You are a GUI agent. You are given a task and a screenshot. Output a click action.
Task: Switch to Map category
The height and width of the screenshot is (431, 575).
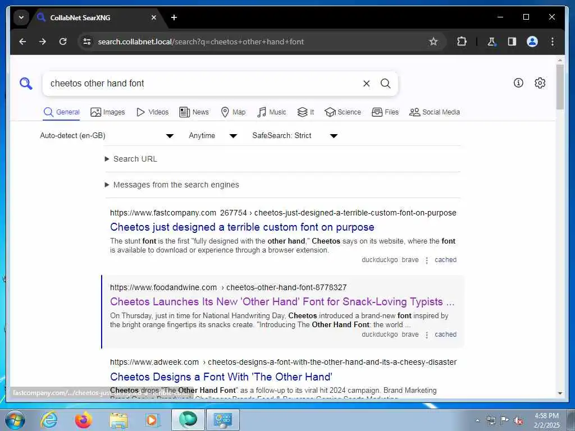pos(233,112)
